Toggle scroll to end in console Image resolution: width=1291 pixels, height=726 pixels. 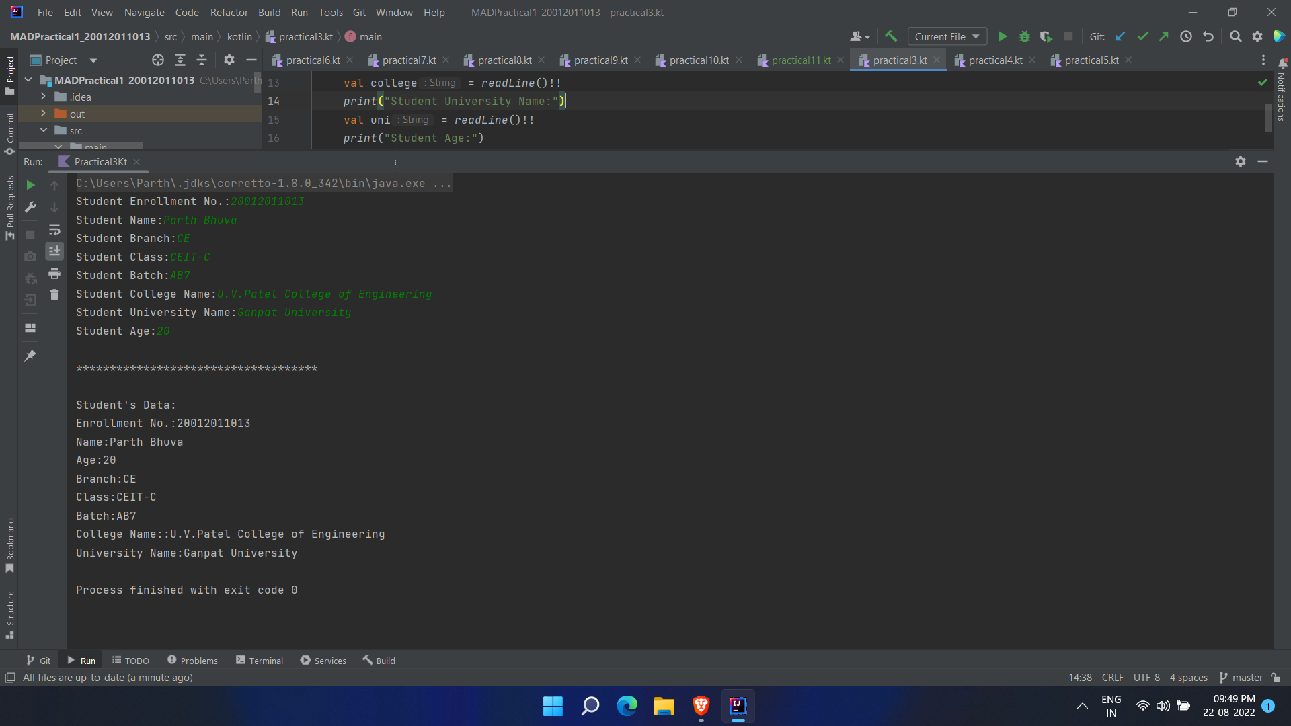point(54,251)
